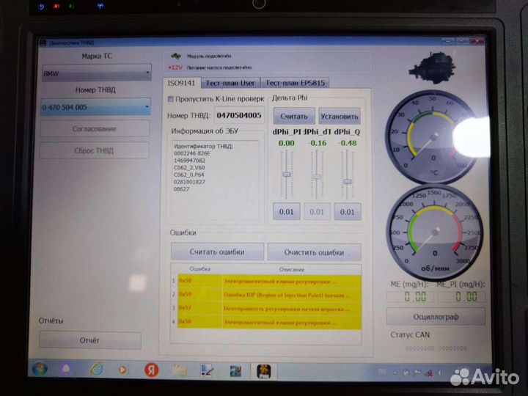The height and width of the screenshot is (396, 528).
Task: Click the red +12V power indicator
Action: pyautogui.click(x=175, y=67)
